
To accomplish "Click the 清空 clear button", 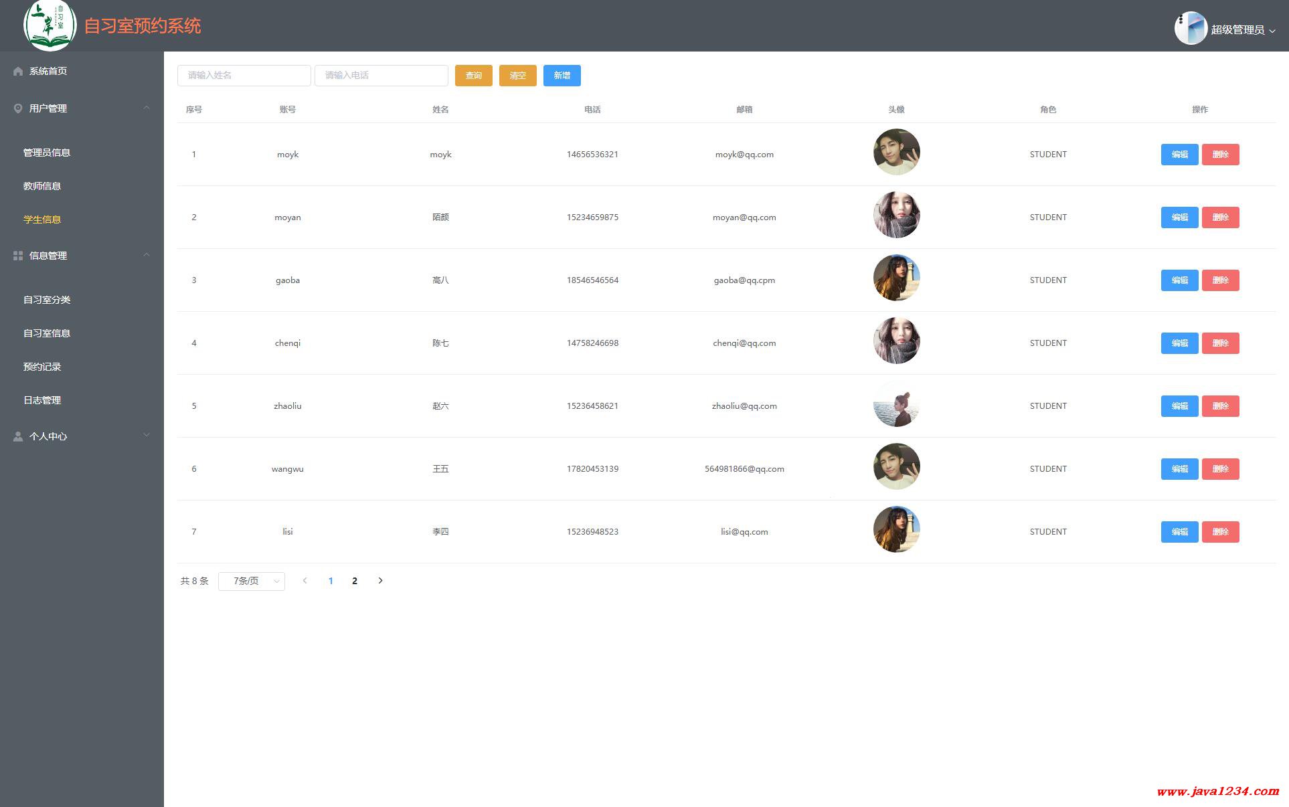I will 518,76.
